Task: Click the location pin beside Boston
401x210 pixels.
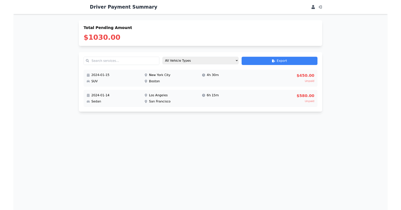Action: [x=146, y=81]
